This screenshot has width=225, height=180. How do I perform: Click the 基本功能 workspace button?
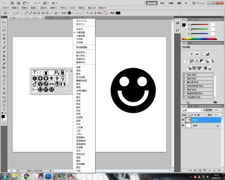[152, 3]
